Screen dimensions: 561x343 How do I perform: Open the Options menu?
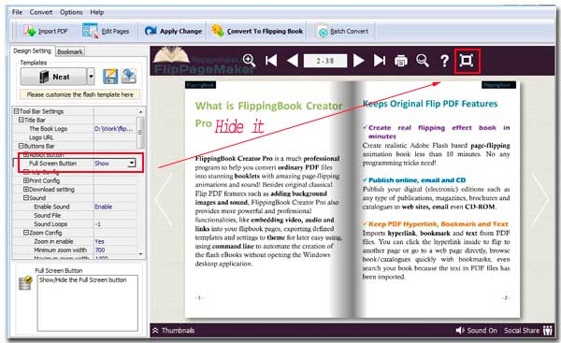click(71, 12)
